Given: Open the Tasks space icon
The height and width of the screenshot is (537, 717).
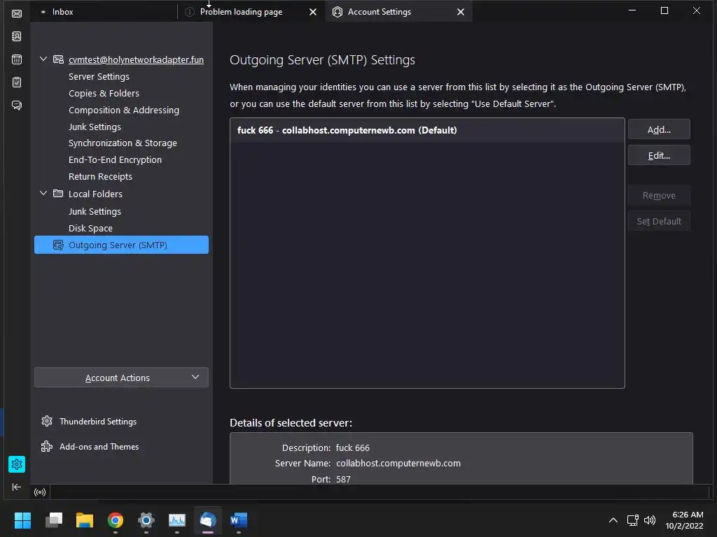Looking at the screenshot, I should (x=17, y=83).
